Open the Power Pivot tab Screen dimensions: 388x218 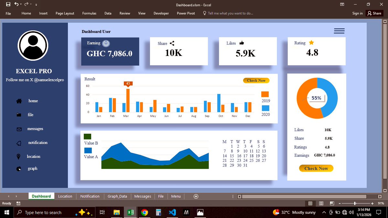coord(186,13)
